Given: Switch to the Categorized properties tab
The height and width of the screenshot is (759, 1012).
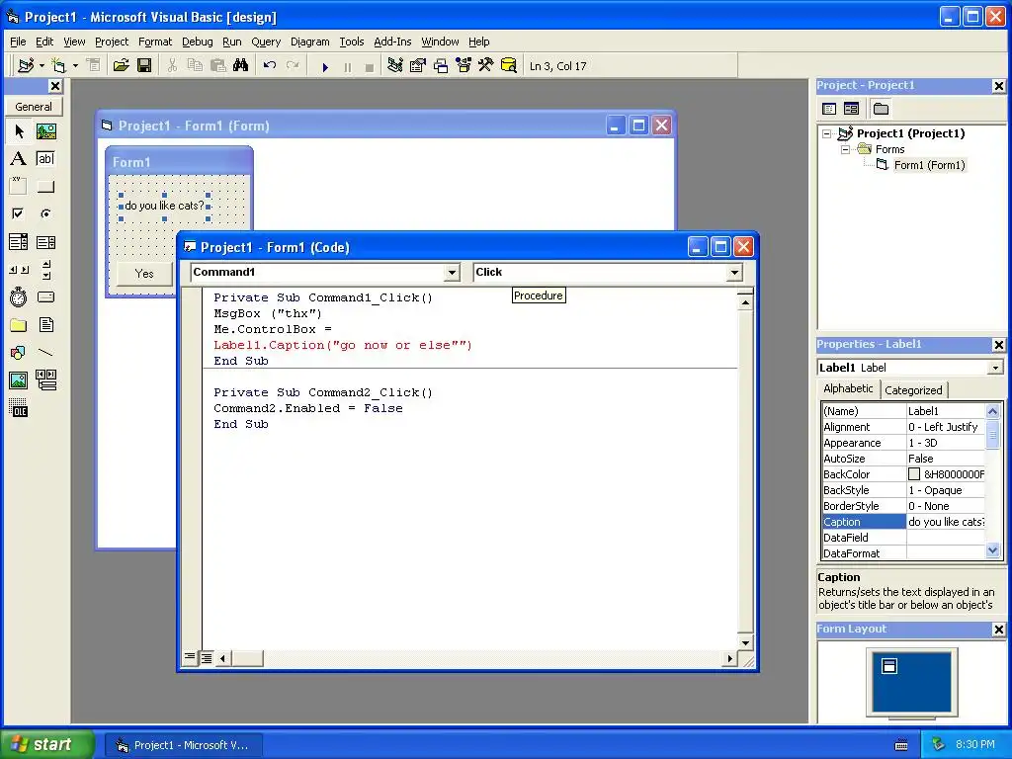Looking at the screenshot, I should pos(913,389).
